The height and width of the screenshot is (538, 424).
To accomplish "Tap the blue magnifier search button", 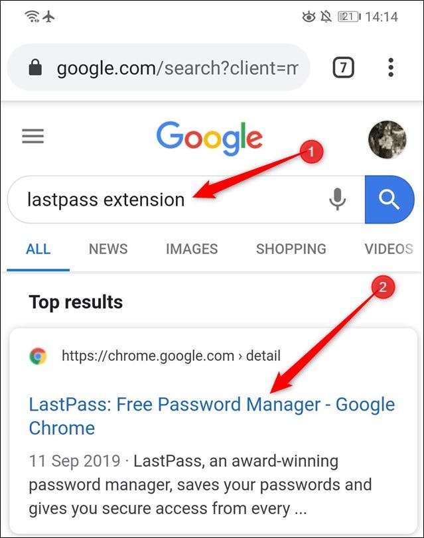I will pos(389,200).
